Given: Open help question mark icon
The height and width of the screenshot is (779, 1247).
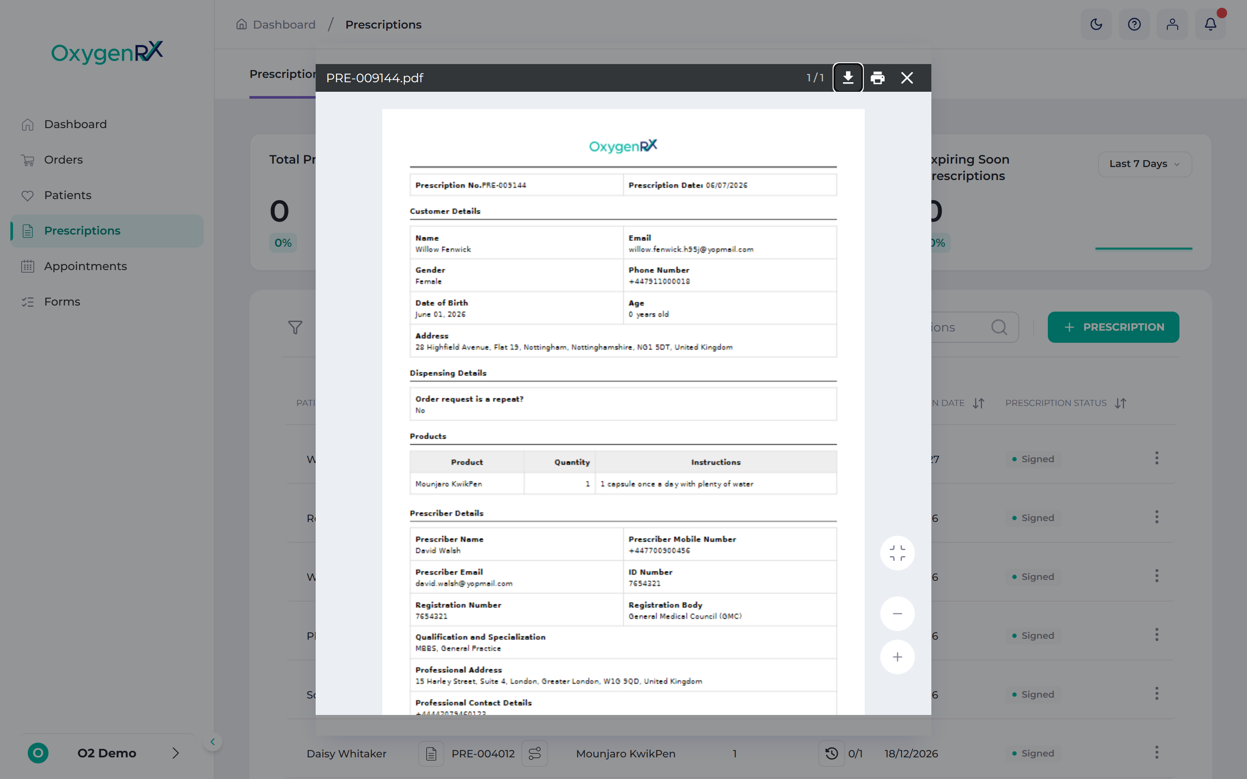Looking at the screenshot, I should click(x=1134, y=24).
